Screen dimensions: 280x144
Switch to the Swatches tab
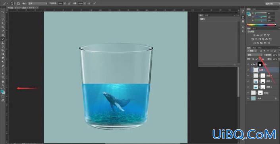254,9
